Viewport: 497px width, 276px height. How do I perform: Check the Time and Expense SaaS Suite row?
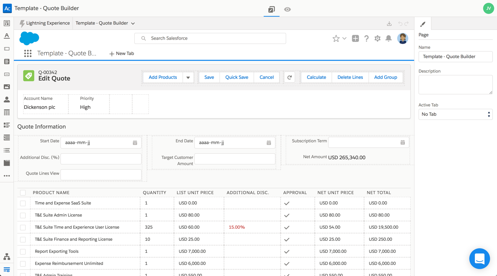[x=23, y=203]
